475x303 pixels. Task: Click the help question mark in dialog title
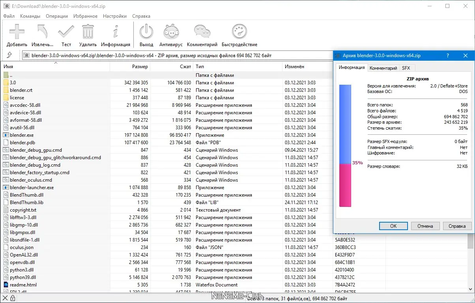[448, 56]
